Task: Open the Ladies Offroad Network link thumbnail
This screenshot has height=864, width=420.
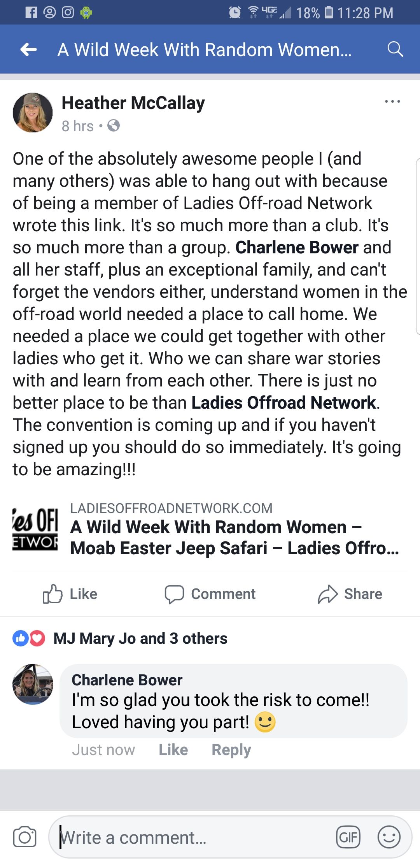Action: pos(35,529)
